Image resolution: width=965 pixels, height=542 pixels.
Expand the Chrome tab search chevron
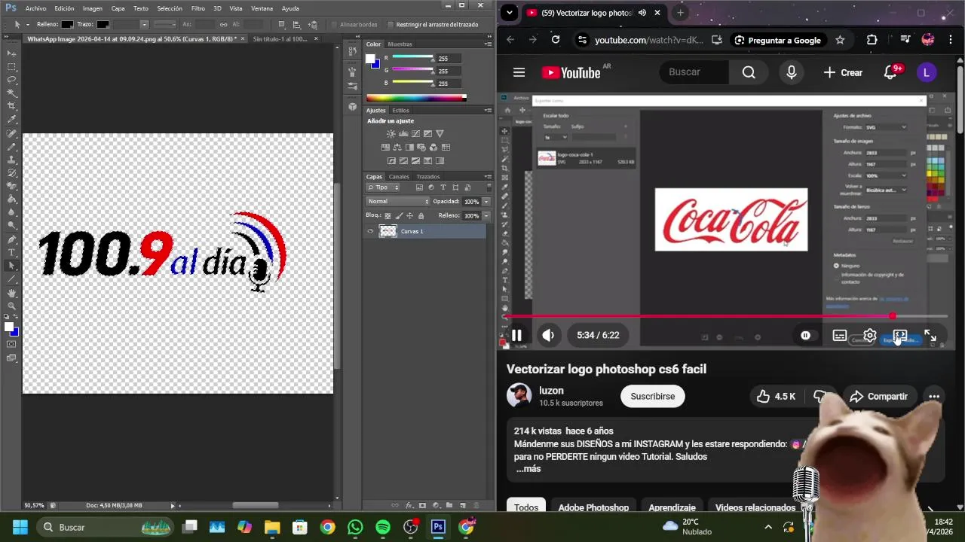(510, 13)
